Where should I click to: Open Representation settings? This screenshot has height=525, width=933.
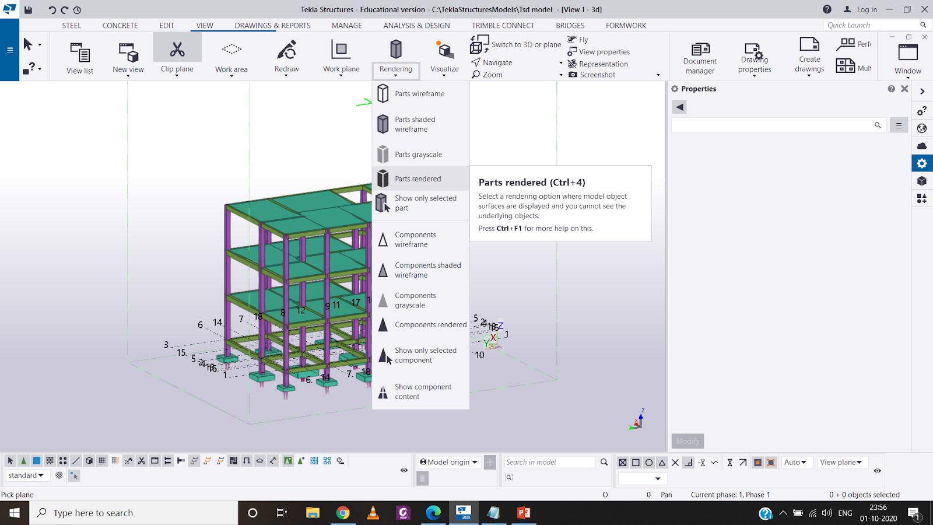[x=598, y=64]
